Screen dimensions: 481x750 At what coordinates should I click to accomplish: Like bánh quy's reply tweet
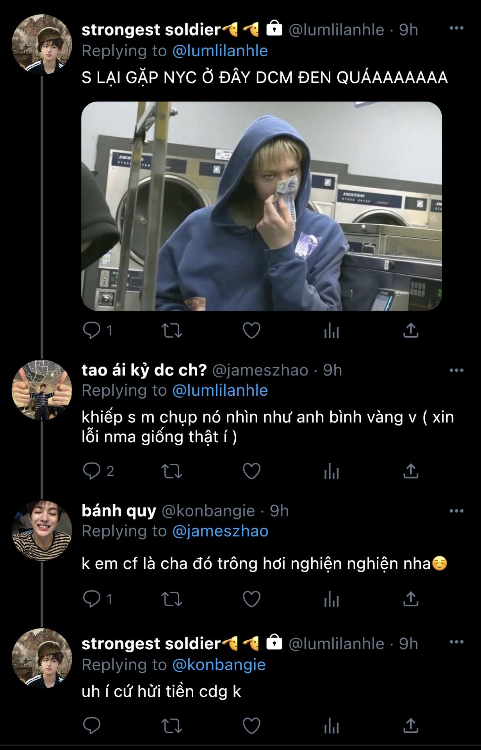(251, 599)
